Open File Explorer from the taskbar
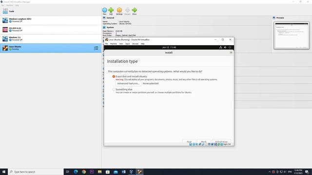 [99, 172]
